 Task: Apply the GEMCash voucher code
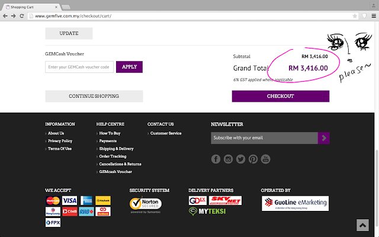(129, 67)
